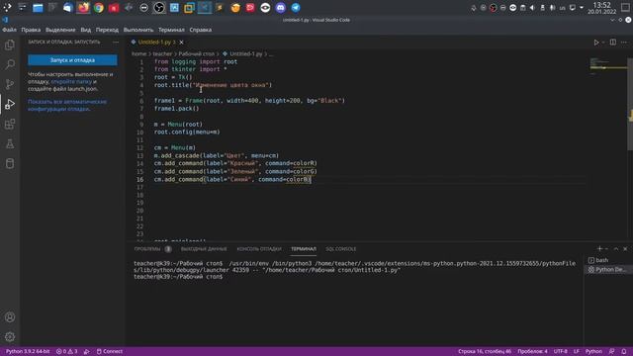633x356 pixels.
Task: Switch to the КОНСОЛЬ ОТЛАДКИ tab
Action: (259, 249)
